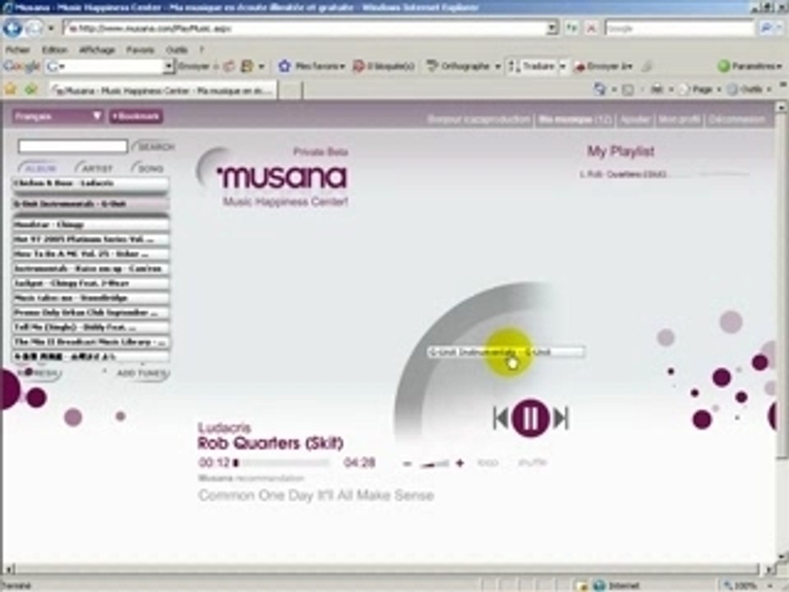Open the Outils menu
The image size is (789, 592).
[x=177, y=50]
